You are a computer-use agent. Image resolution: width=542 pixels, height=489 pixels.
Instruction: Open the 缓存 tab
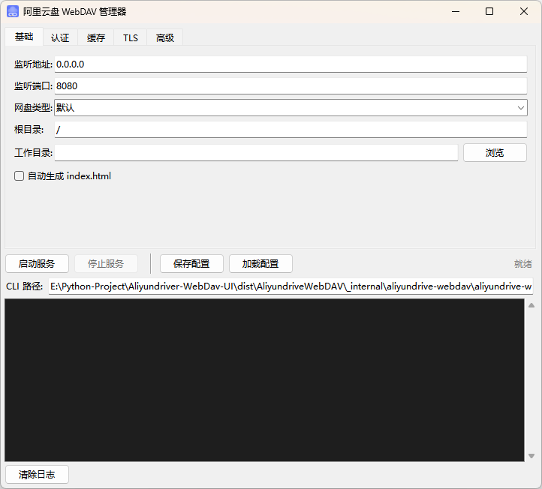click(x=96, y=37)
